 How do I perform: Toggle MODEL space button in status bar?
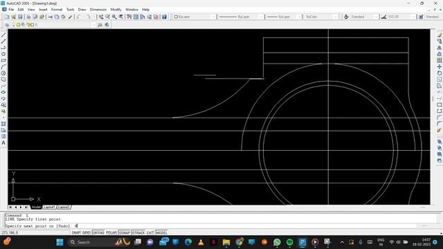point(161,232)
